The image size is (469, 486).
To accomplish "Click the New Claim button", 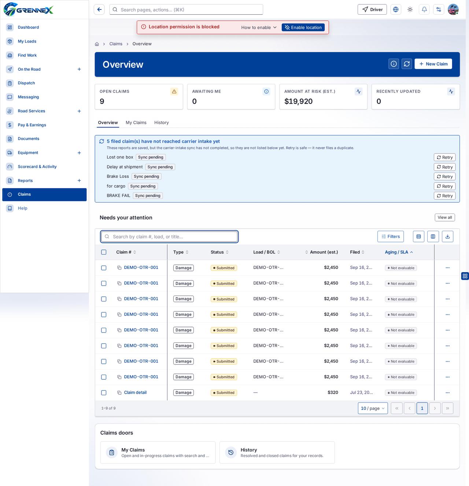I will tap(433, 64).
